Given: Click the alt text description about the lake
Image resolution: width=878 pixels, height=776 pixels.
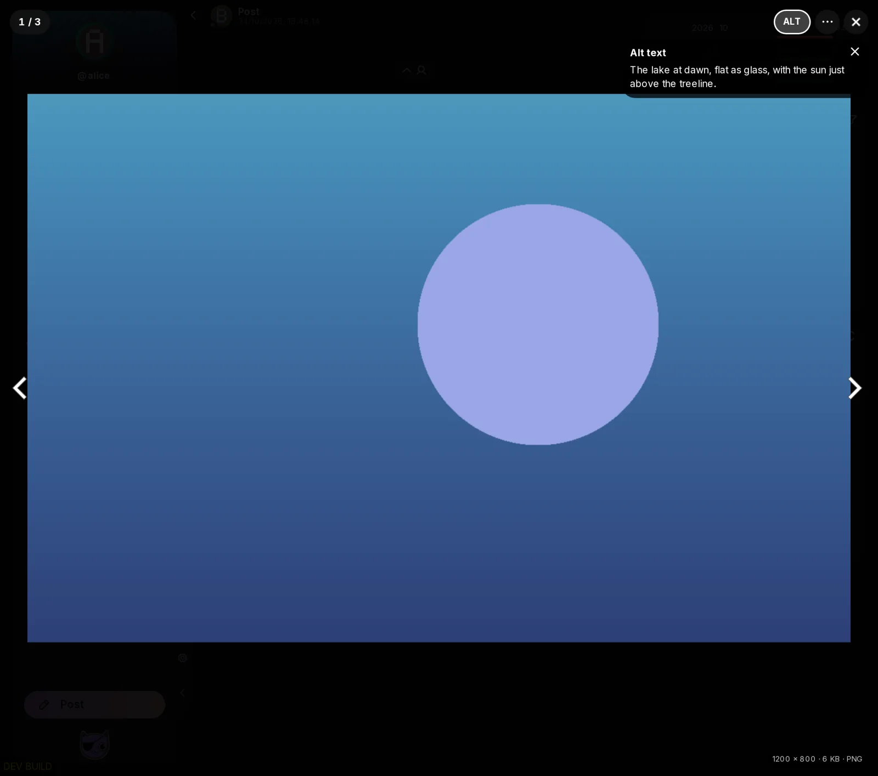Looking at the screenshot, I should click(737, 77).
